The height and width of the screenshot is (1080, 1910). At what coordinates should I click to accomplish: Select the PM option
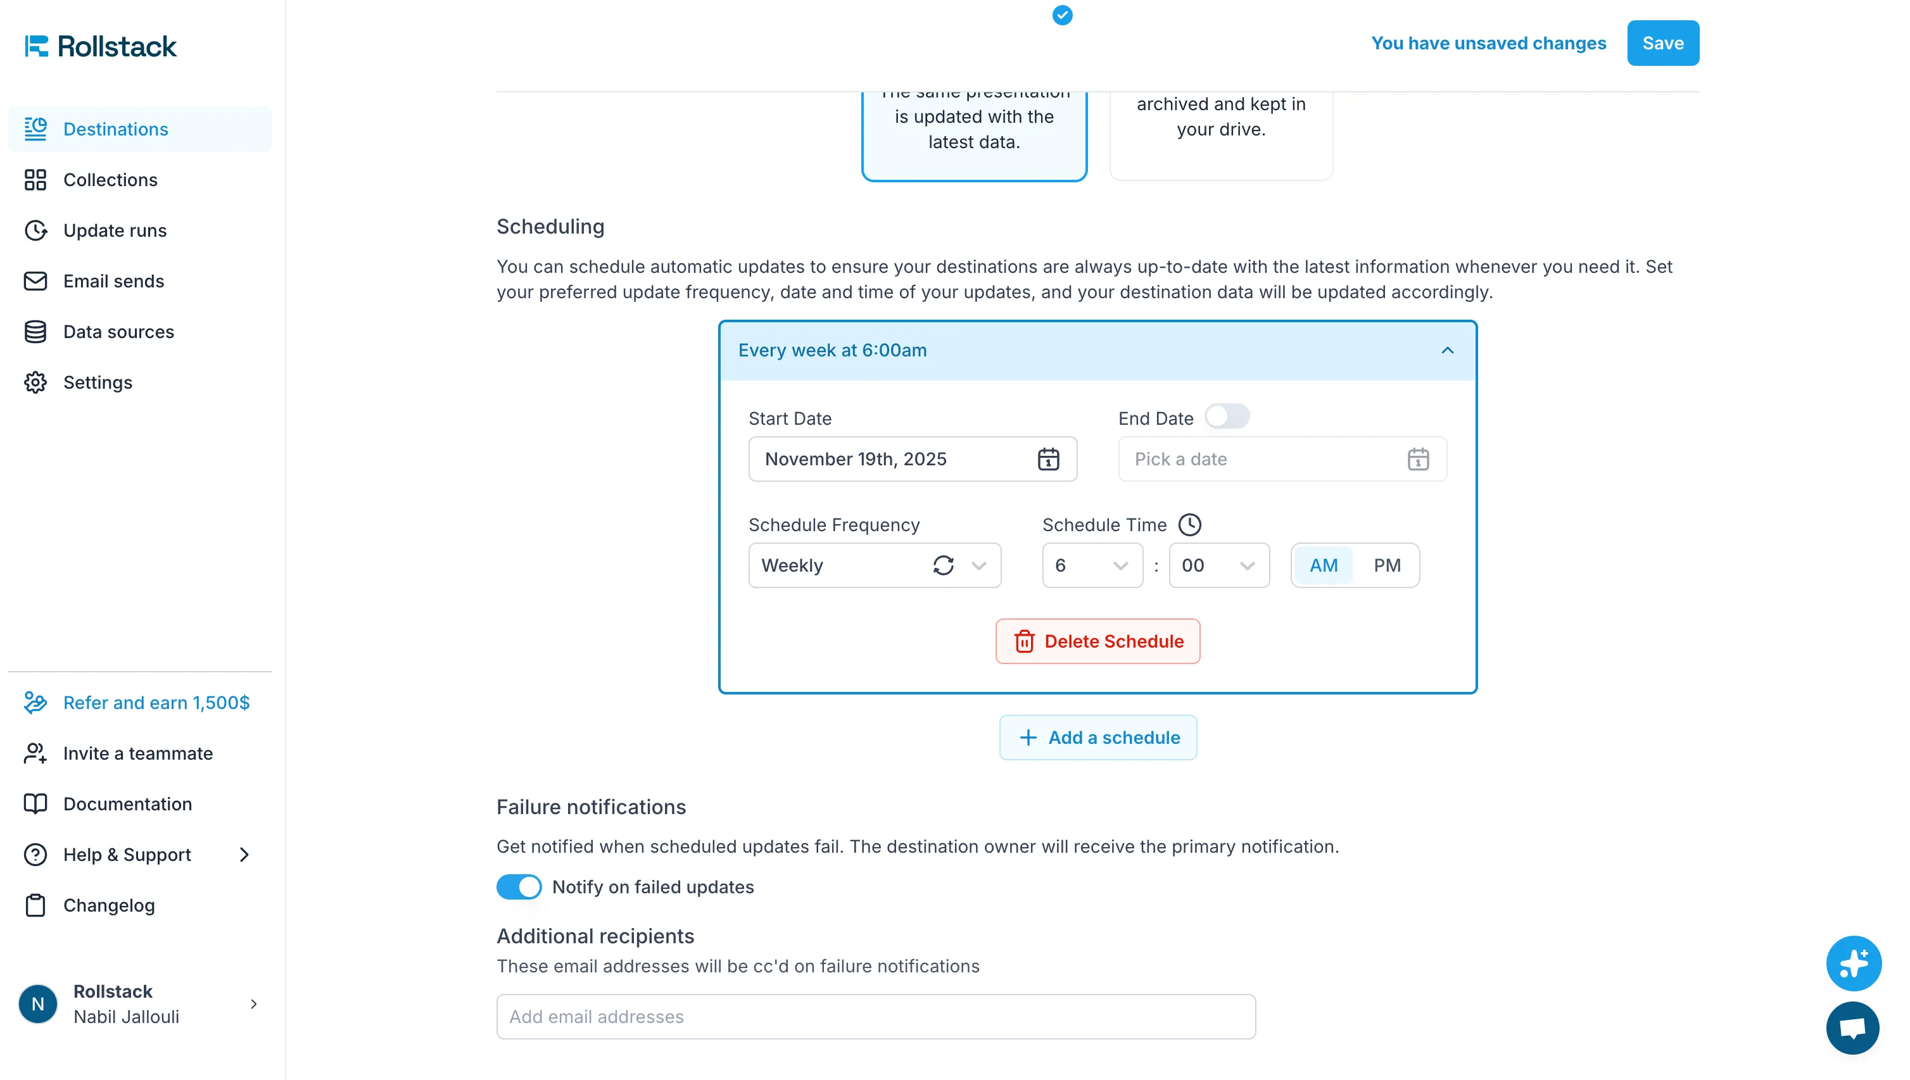(1387, 565)
